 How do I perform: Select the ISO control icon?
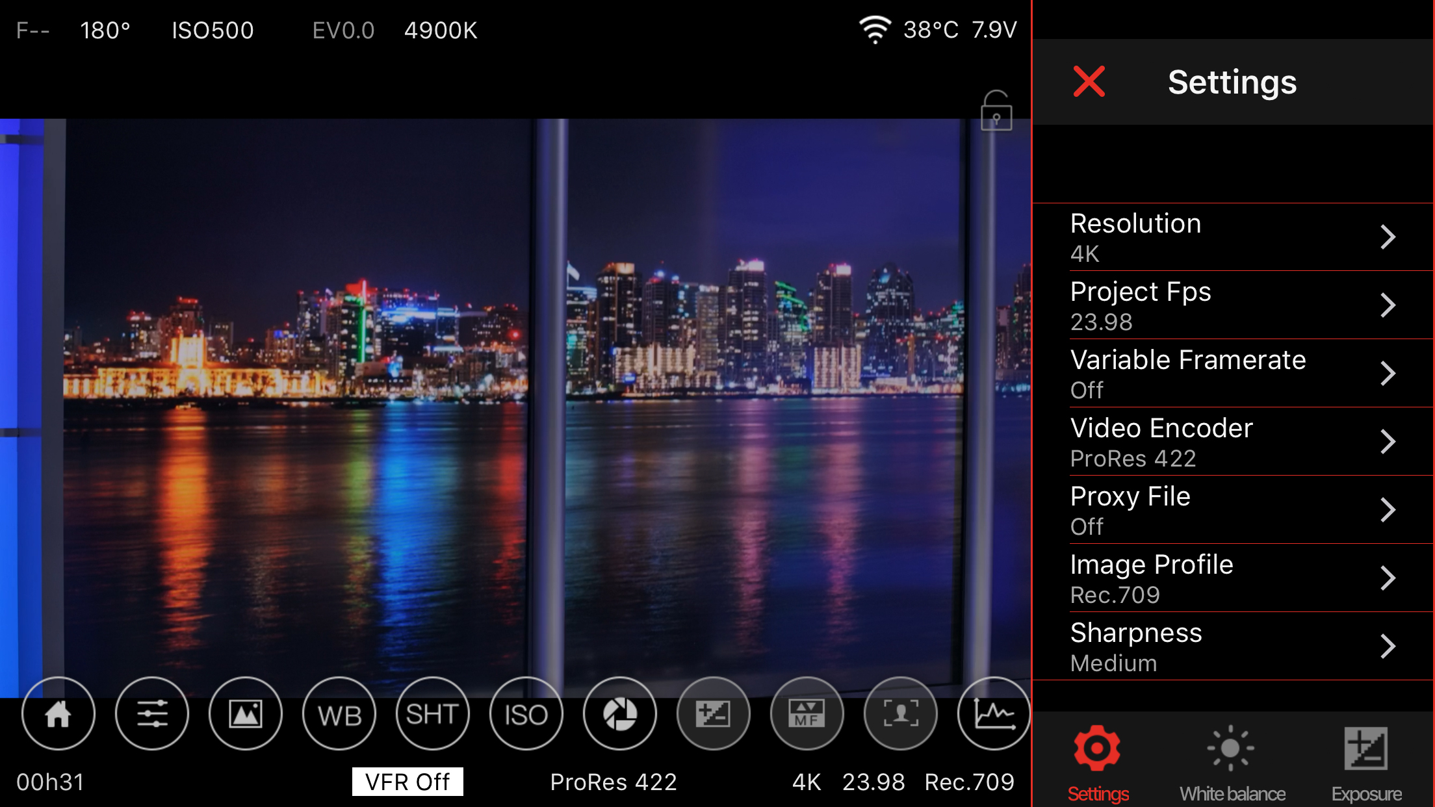pos(526,713)
